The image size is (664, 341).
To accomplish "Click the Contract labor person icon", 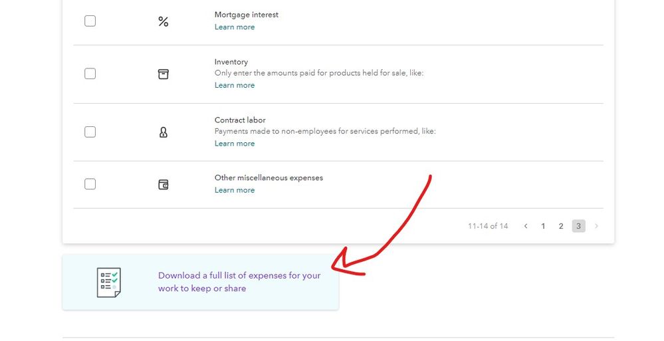I will click(163, 132).
